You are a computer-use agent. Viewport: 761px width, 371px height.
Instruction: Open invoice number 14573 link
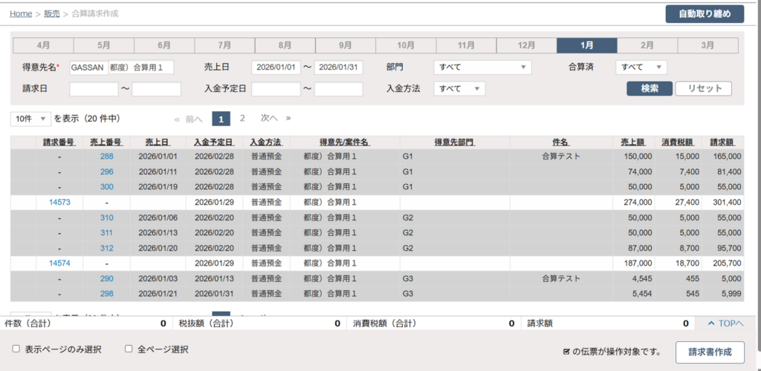click(60, 202)
